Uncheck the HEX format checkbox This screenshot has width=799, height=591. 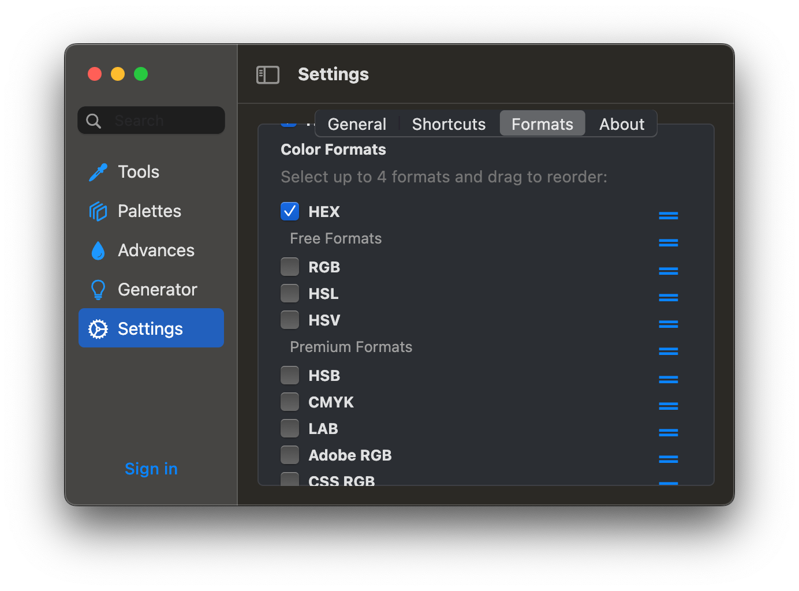tap(290, 211)
